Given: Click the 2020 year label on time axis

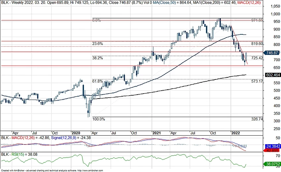Looking at the screenshot, I should 76,133.
